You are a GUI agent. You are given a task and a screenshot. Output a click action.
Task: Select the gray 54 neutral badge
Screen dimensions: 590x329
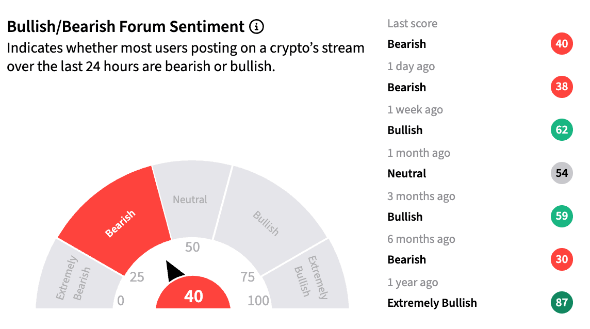562,173
